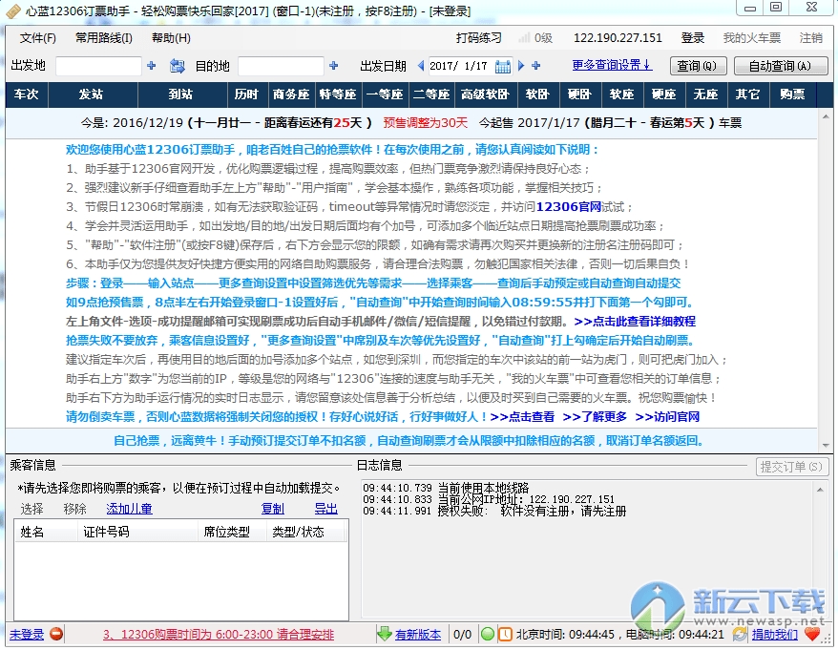Click the 自动查询(A) button
Screen dimensions: 838x650
click(781, 65)
